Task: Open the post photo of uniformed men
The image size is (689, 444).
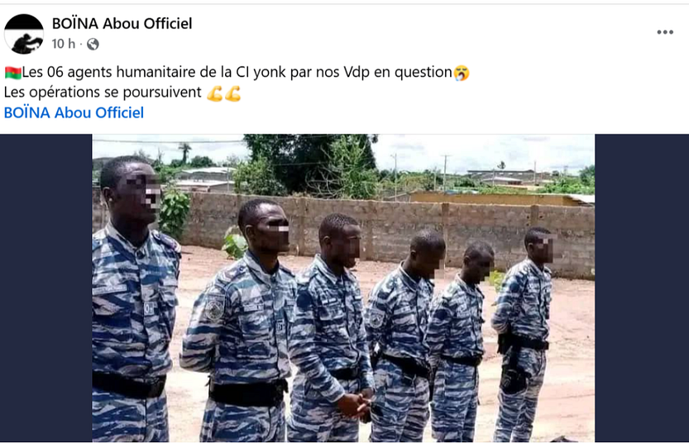Action: 343,288
